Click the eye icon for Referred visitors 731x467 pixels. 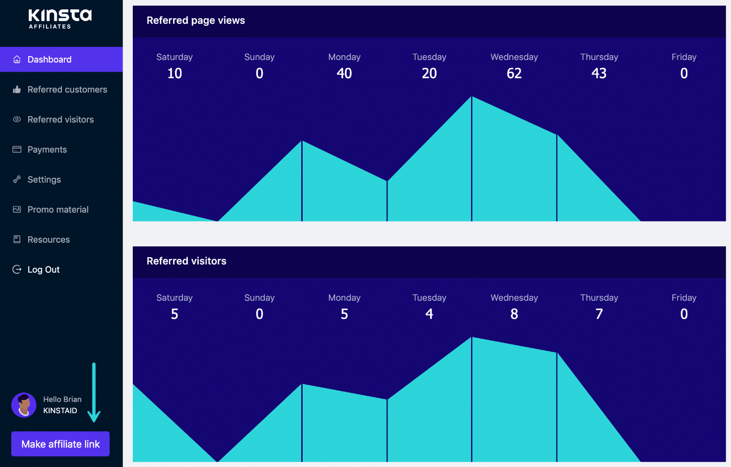click(17, 119)
